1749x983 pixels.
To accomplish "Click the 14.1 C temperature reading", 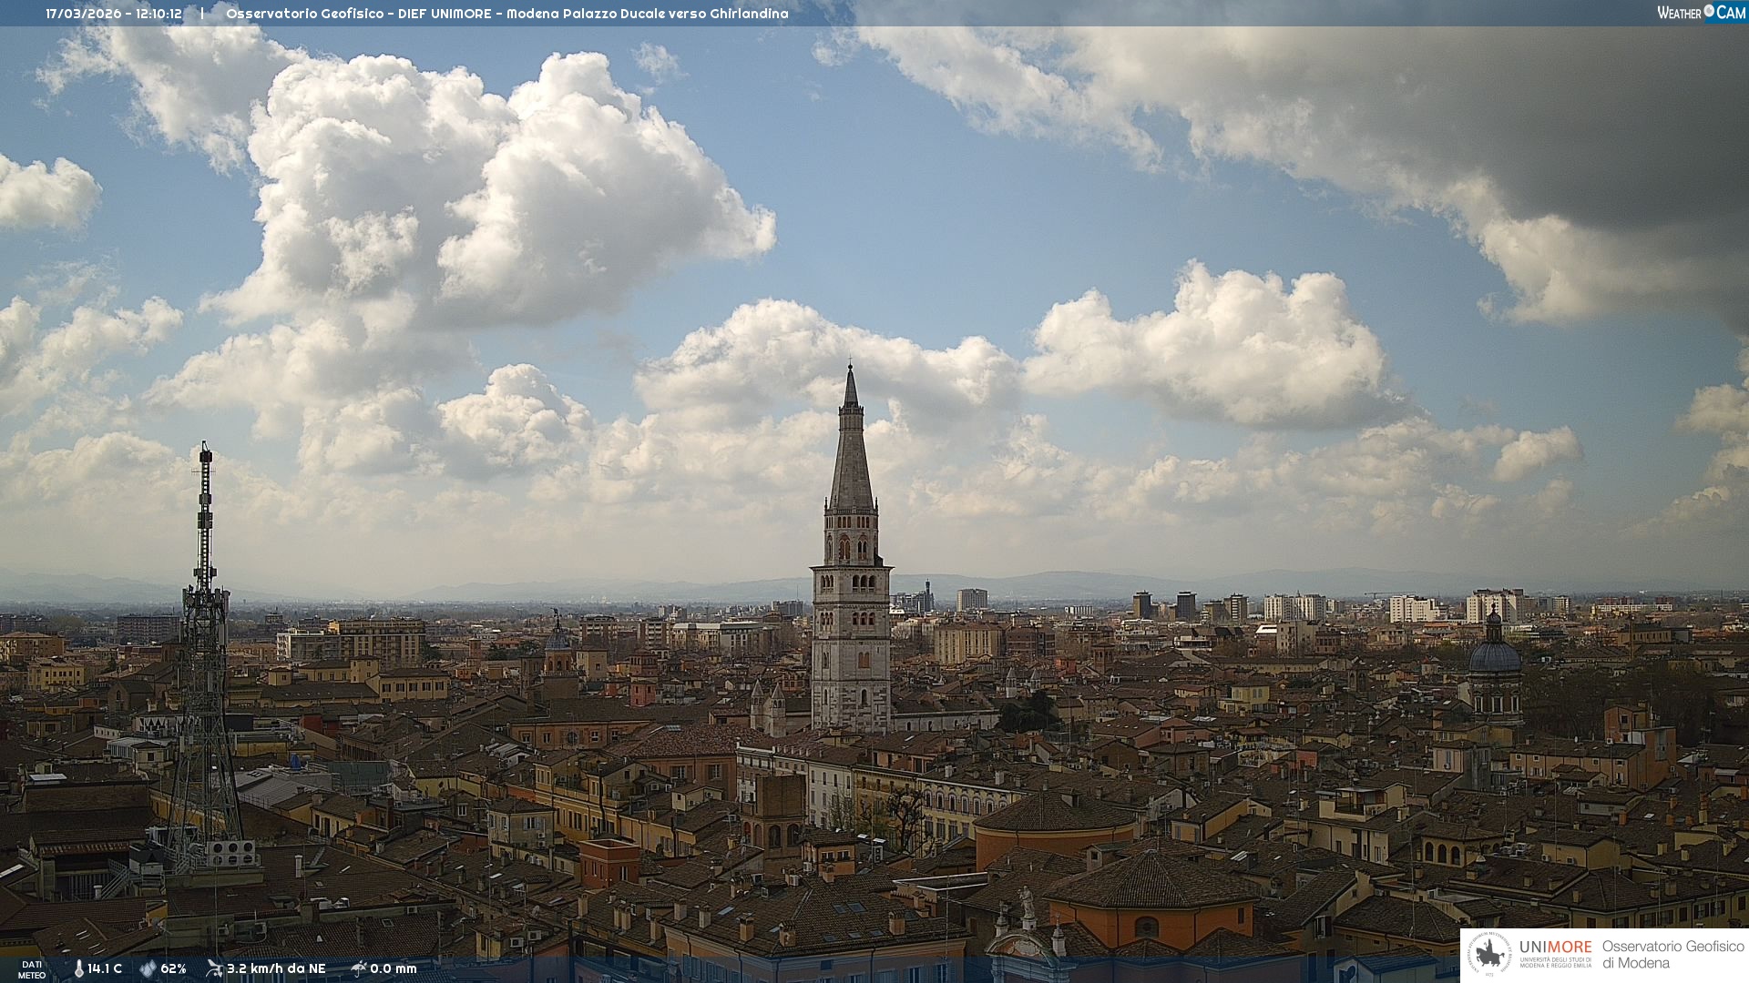I will click(x=105, y=968).
